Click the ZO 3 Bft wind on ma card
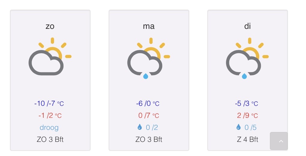The width and height of the screenshot is (306, 156). [149, 139]
